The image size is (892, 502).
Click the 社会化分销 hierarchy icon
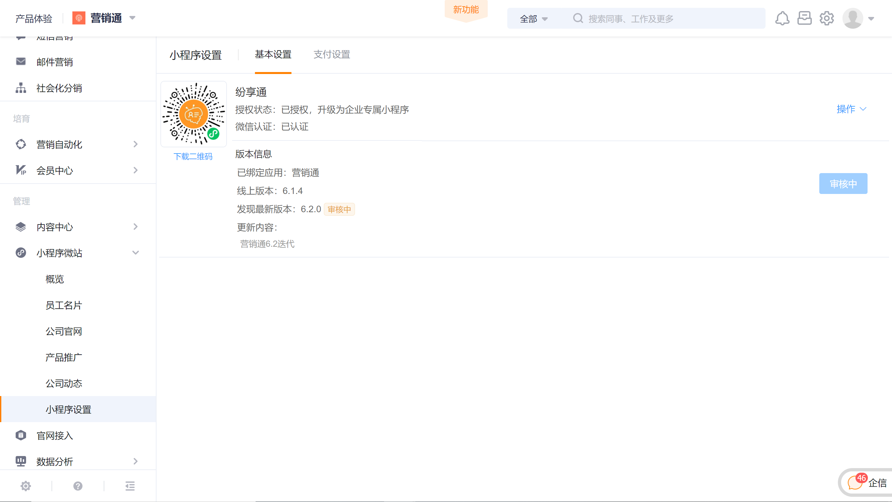click(x=21, y=88)
